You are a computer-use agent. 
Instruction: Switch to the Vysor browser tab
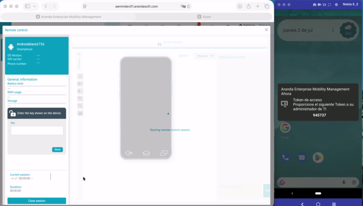204,17
